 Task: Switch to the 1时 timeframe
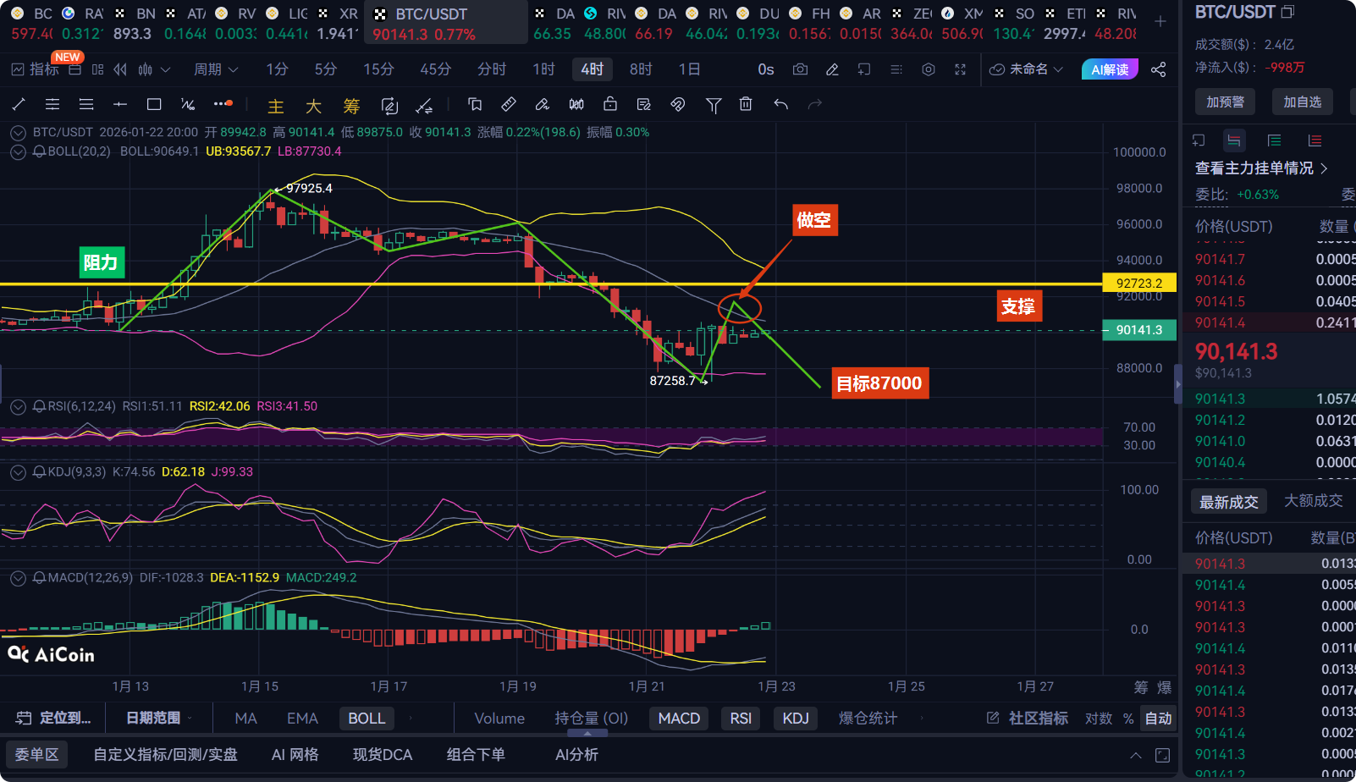coord(543,69)
